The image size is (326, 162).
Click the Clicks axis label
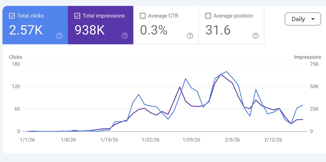pyautogui.click(x=15, y=57)
